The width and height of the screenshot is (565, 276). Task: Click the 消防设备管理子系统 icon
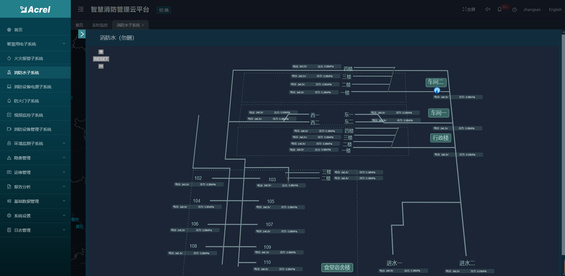(x=9, y=129)
